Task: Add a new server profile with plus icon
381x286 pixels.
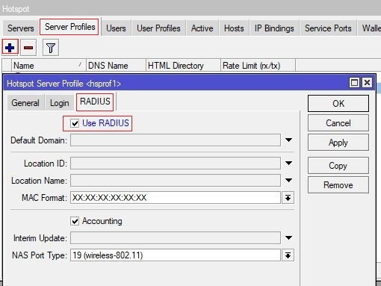Action: [10, 47]
